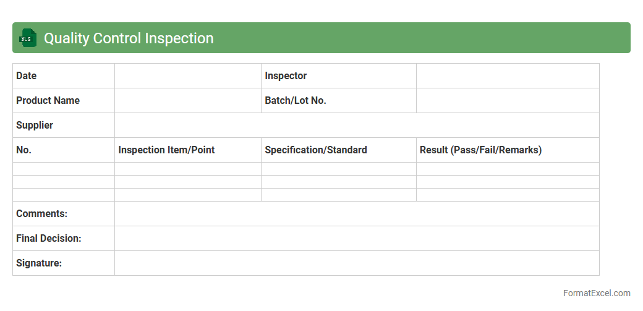Click the Quality Control Inspection title
This screenshot has height=311, width=643.
pyautogui.click(x=129, y=38)
